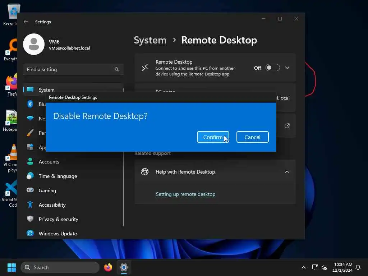368x276 pixels.
Task: Cancel the Disable Remote Desktop dialog
Action: coord(252,137)
